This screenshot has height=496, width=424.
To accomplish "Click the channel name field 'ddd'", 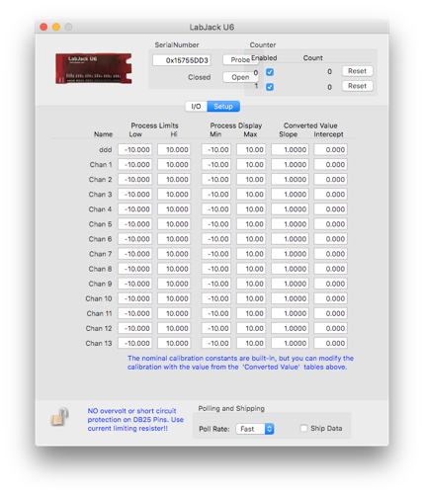I will 106,150.
